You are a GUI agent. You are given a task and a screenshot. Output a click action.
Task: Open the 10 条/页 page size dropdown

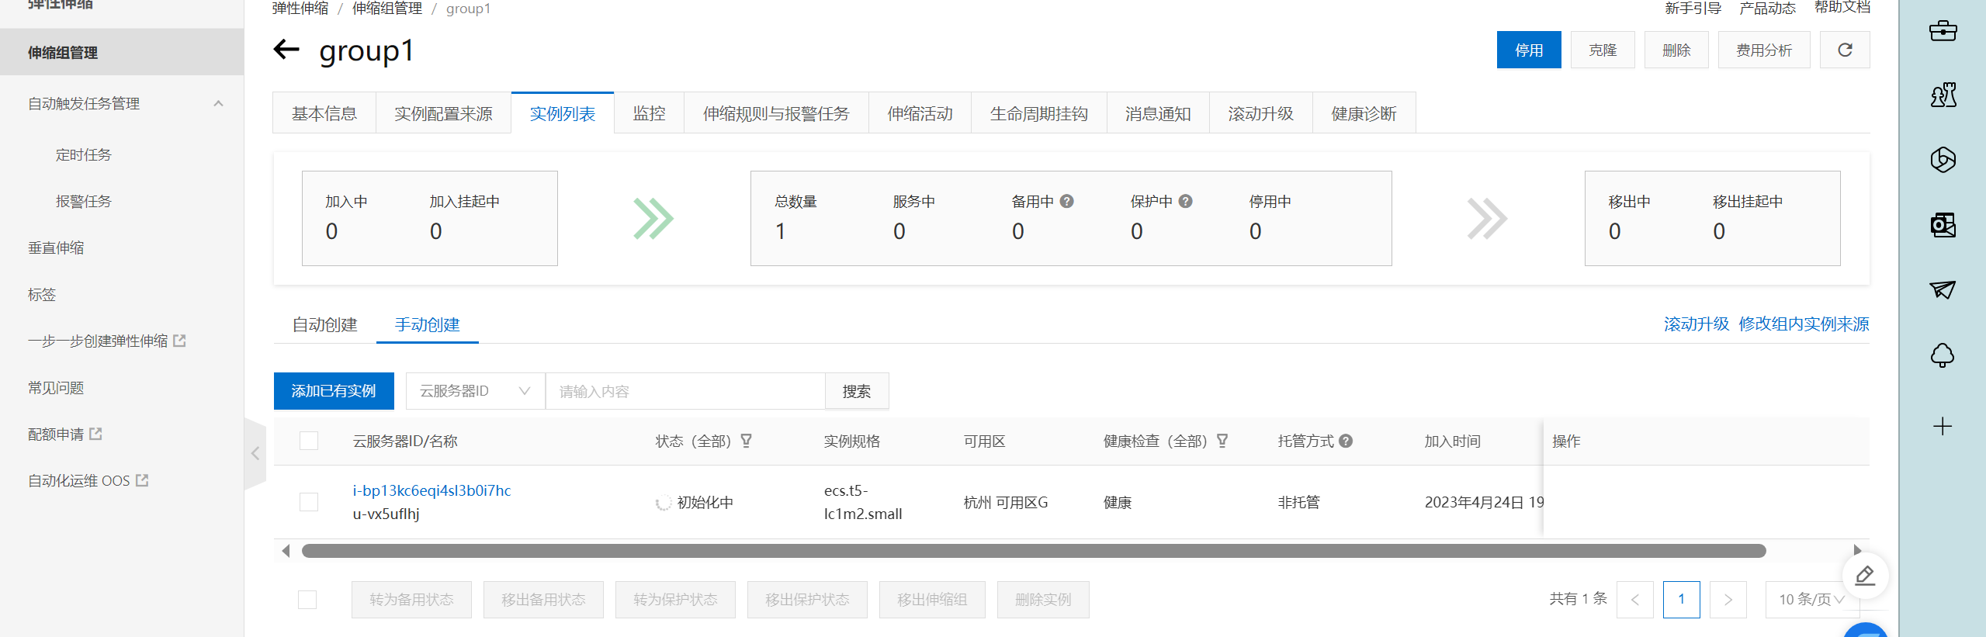pyautogui.click(x=1811, y=600)
